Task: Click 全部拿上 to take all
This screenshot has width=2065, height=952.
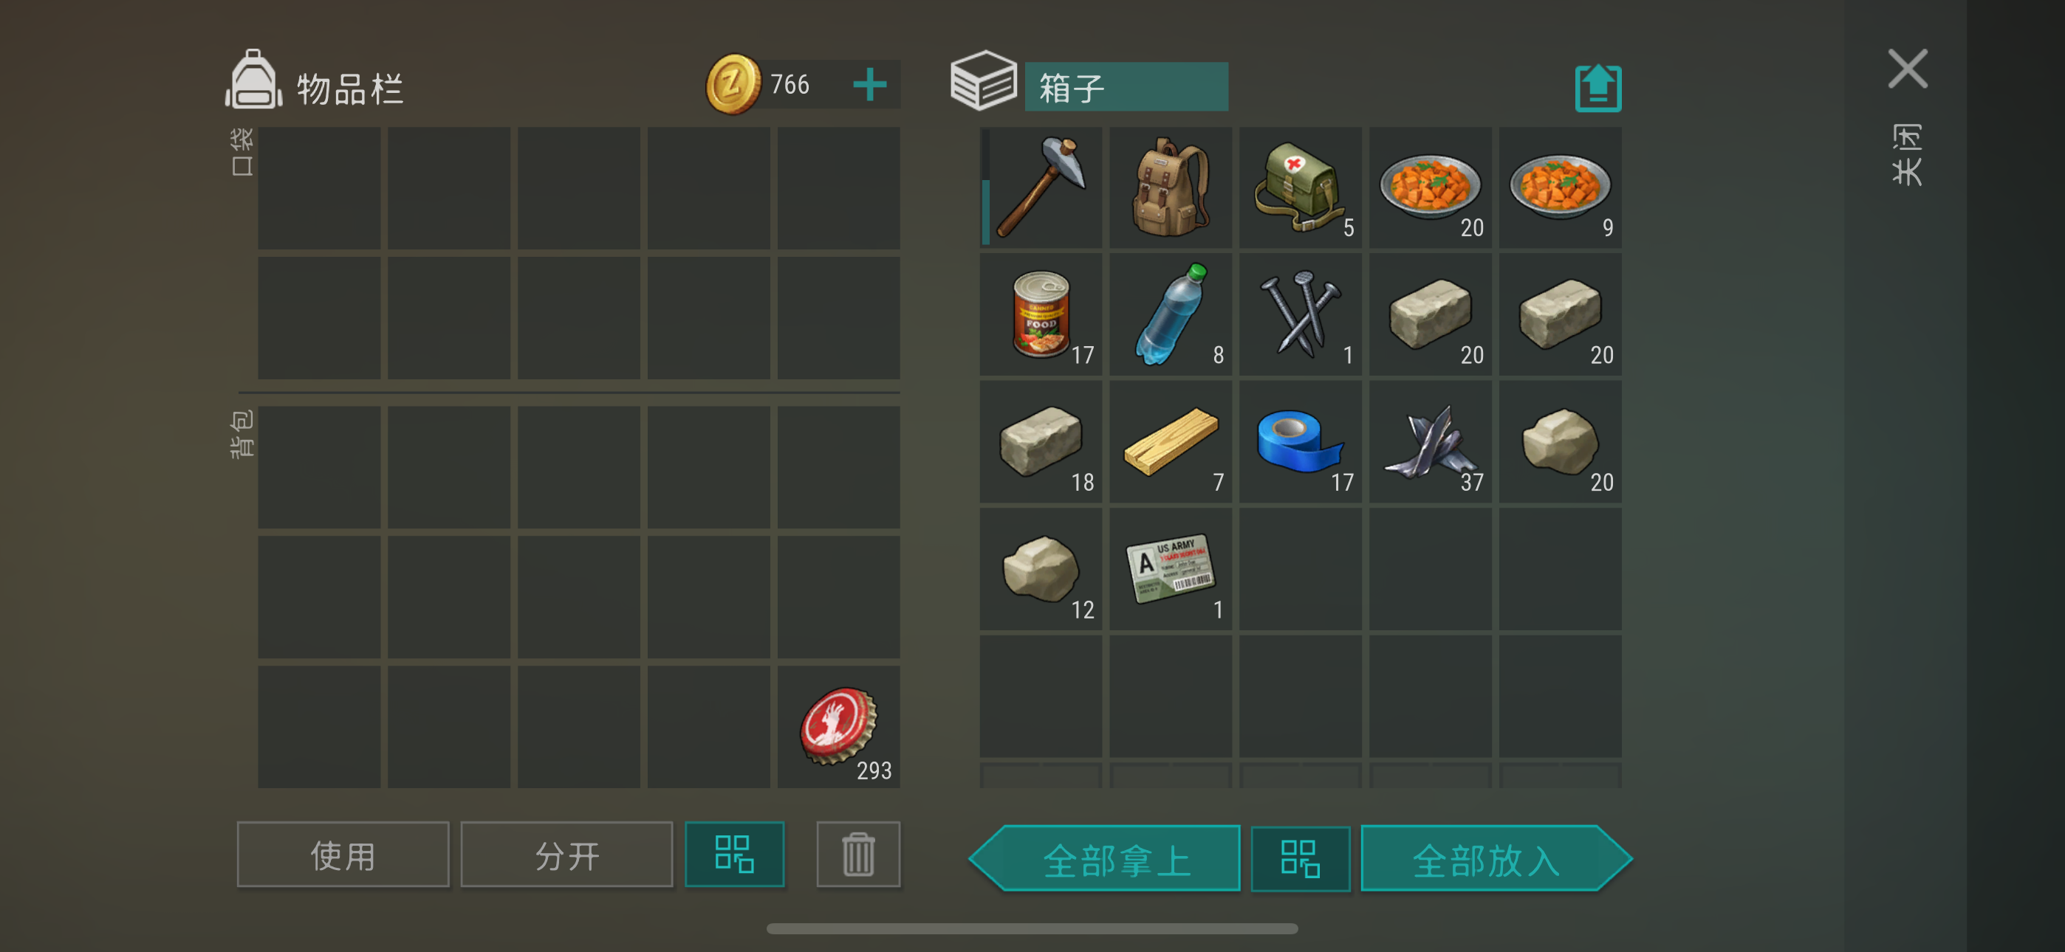Action: (x=1106, y=859)
